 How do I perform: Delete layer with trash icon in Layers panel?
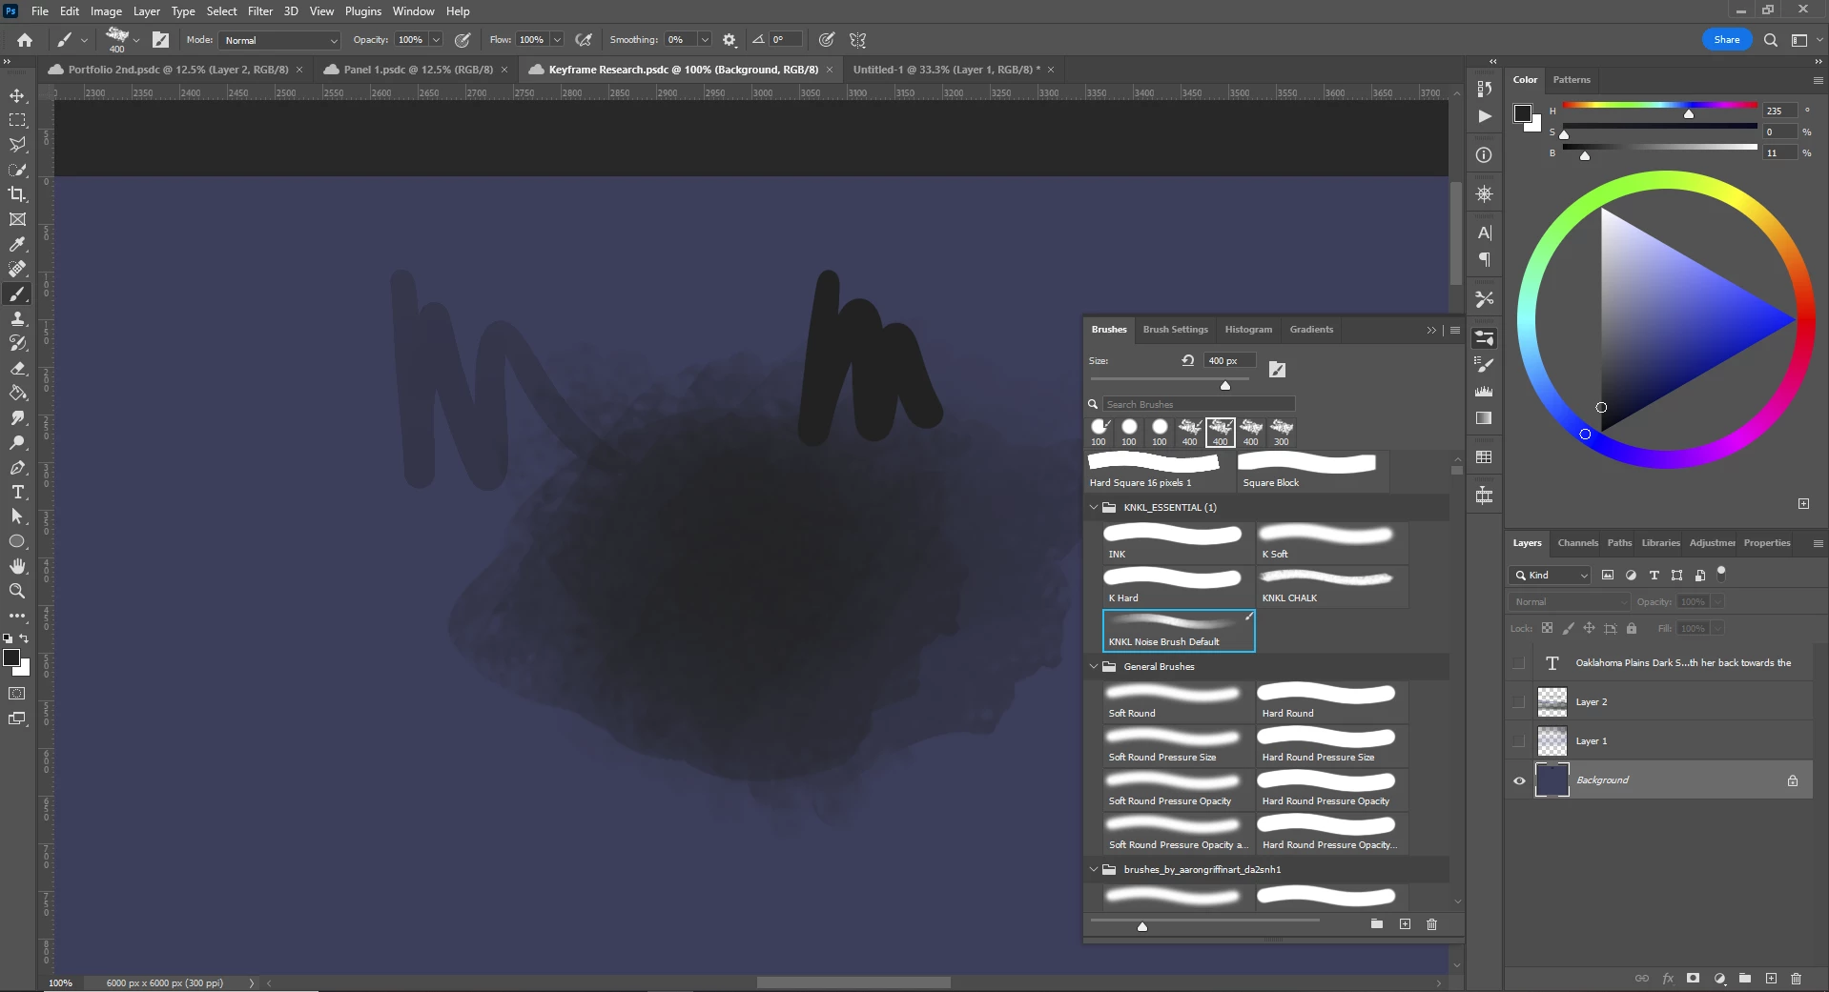pos(1797,979)
